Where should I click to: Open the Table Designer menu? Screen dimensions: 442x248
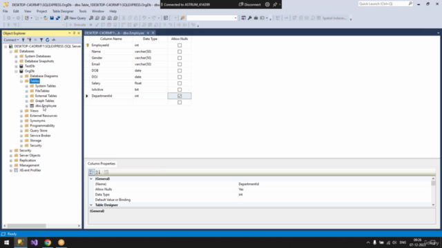[63, 11]
